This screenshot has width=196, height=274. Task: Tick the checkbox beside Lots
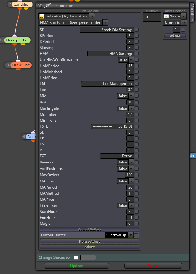[x=137, y=90]
